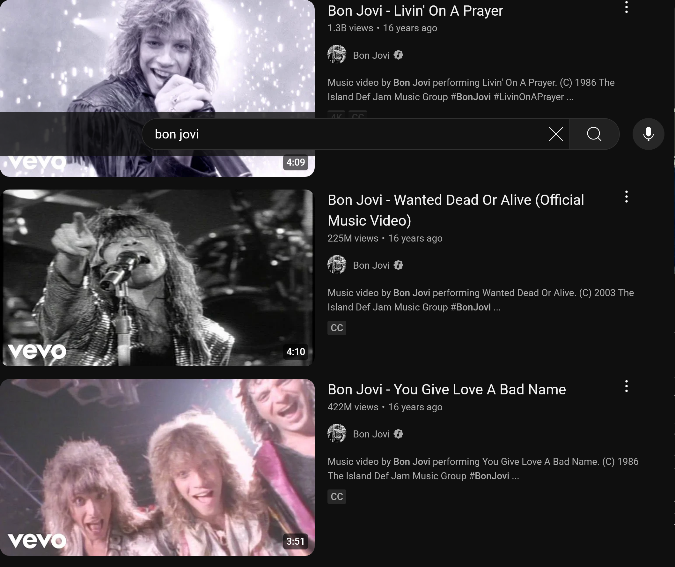Open the three-dot menu for Wanted Dead Or Alive
This screenshot has height=567, width=675.
point(626,197)
